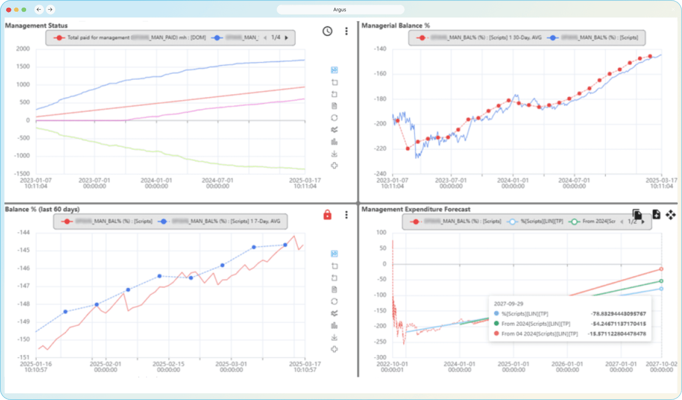Click the clock icon in Management Status
This screenshot has height=400, width=682.
tap(327, 31)
